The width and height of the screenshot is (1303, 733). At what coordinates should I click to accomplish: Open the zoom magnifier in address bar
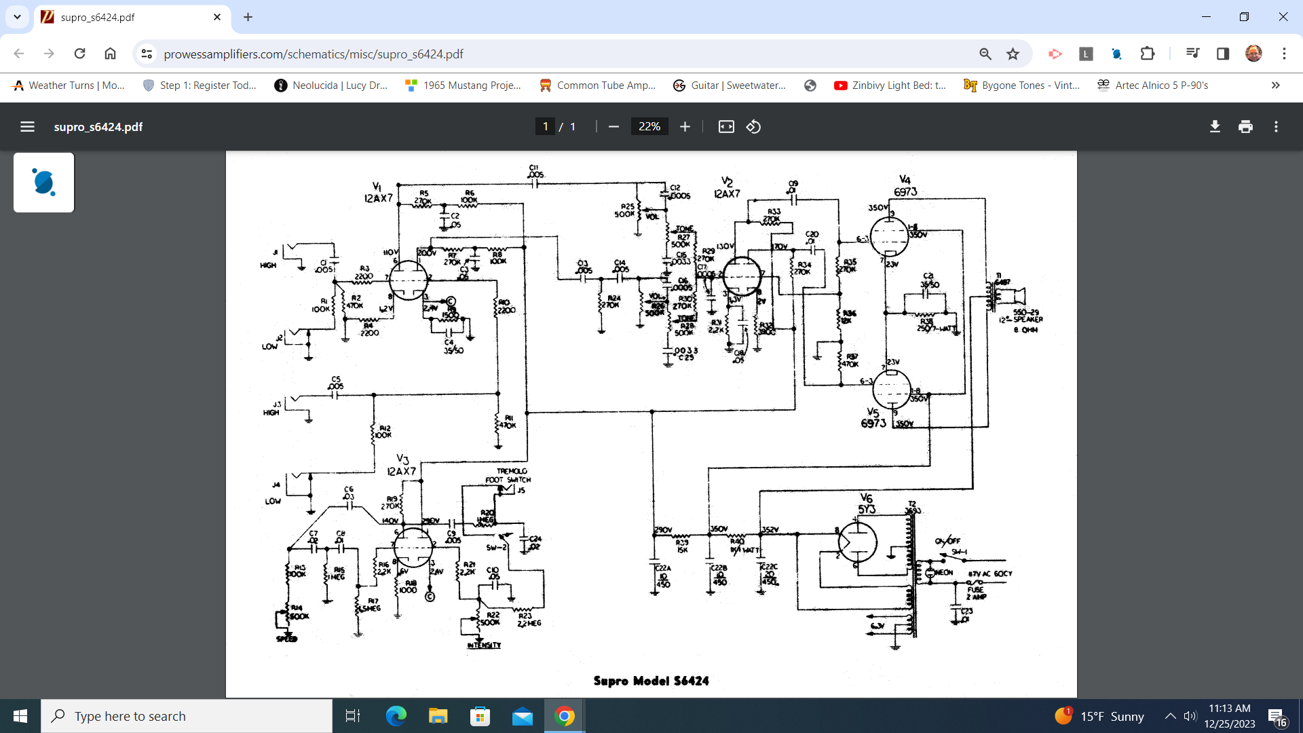point(985,54)
